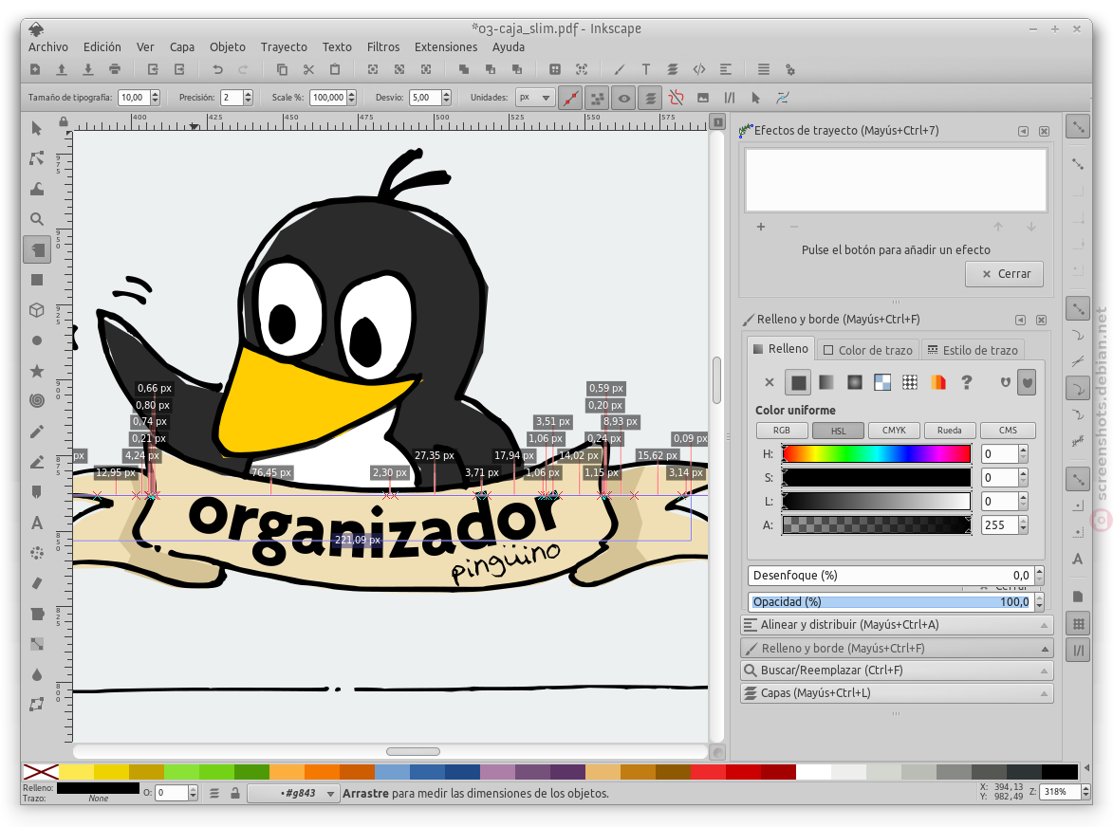The image size is (1113, 827).
Task: Select RGB color mode button
Action: pyautogui.click(x=782, y=431)
